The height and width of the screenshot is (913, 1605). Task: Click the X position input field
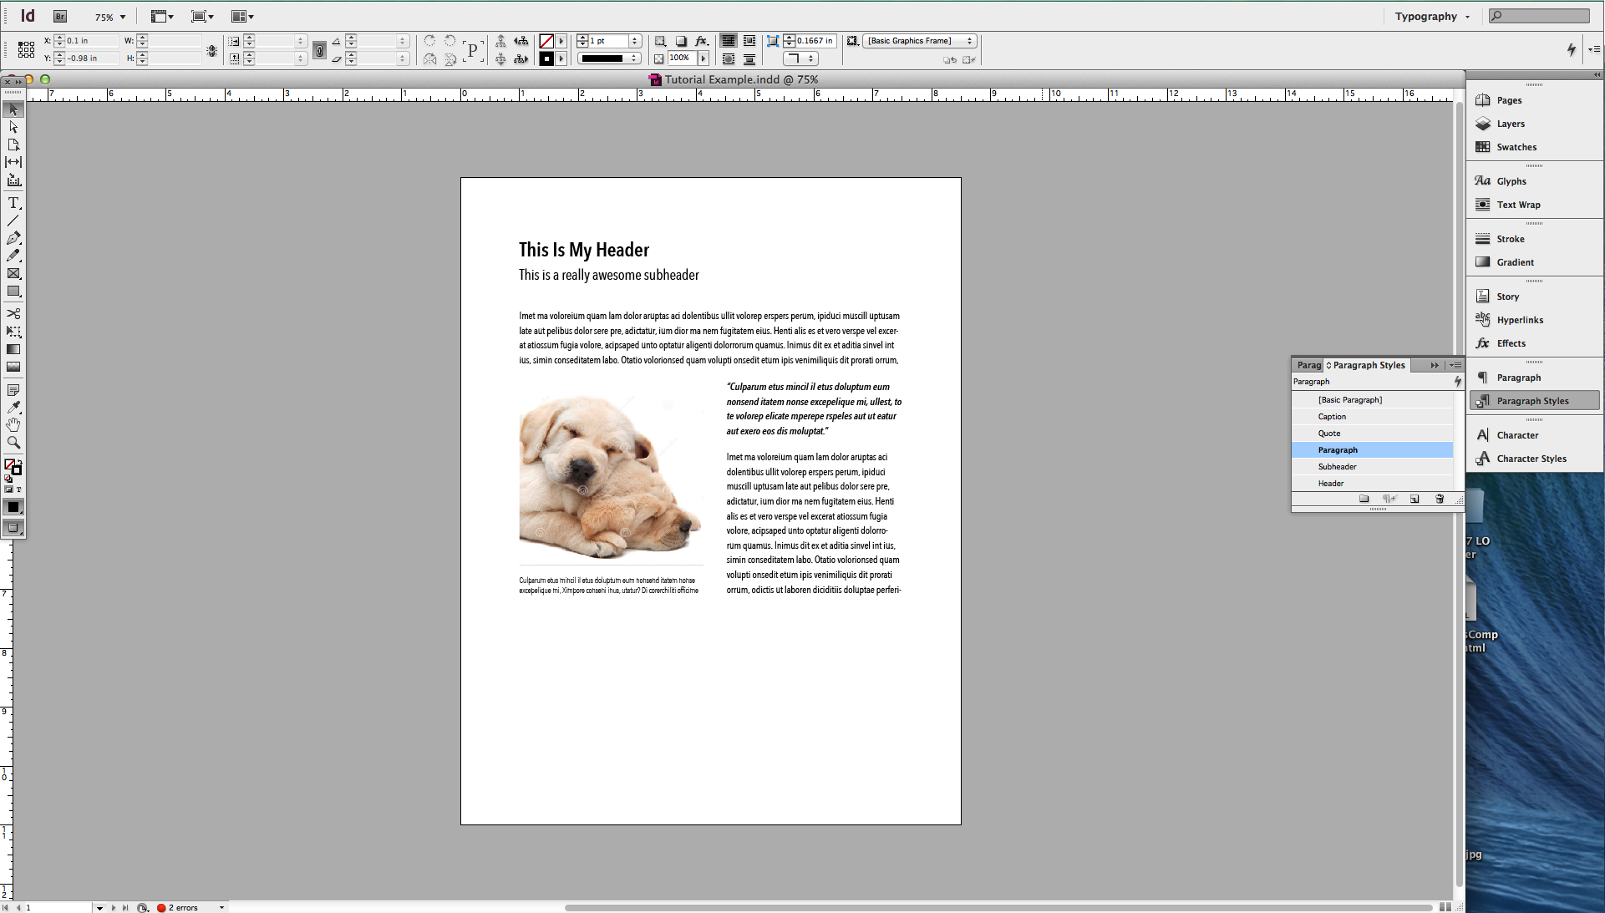(91, 41)
